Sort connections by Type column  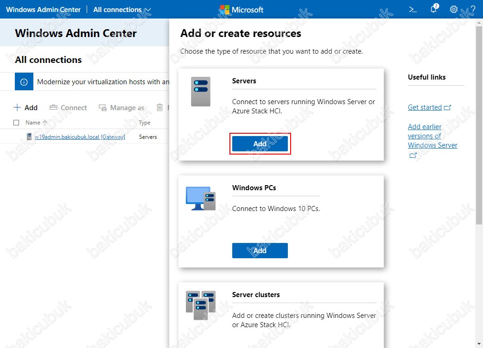coord(145,123)
